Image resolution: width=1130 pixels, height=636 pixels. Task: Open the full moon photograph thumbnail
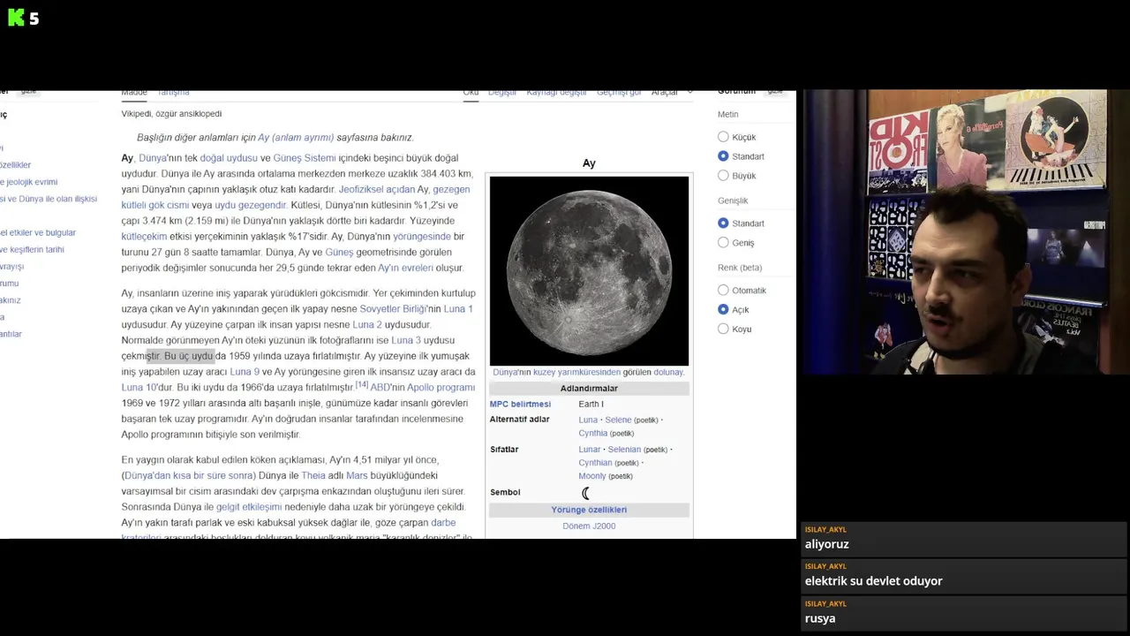tap(589, 271)
